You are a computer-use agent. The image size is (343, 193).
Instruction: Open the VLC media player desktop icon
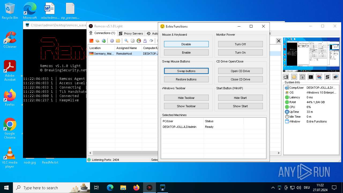(10, 158)
